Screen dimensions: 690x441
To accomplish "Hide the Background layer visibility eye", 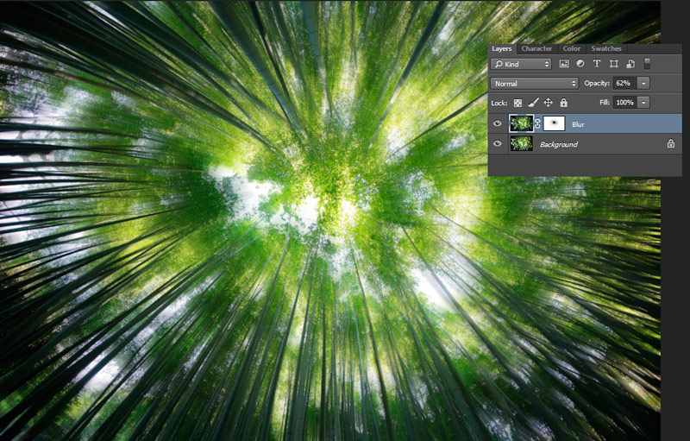I will [x=498, y=144].
